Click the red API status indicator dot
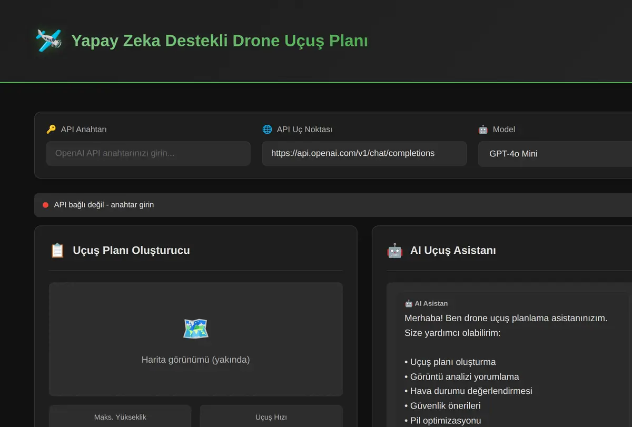Image resolution: width=632 pixels, height=427 pixels. (x=45, y=205)
